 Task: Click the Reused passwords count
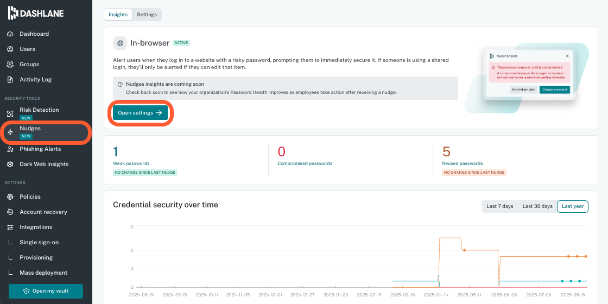446,151
